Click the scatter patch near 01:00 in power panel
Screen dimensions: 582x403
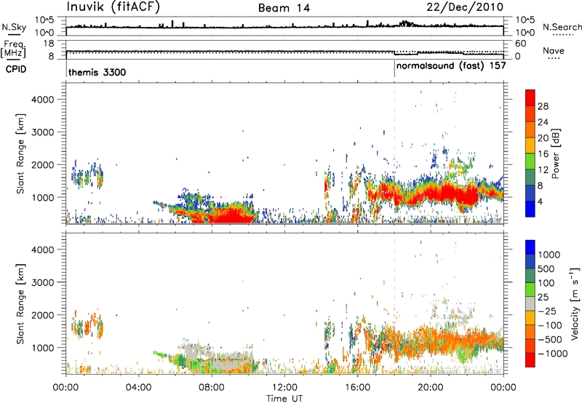click(x=87, y=176)
